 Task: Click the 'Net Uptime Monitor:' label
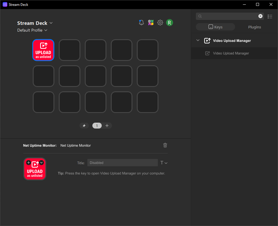(x=40, y=145)
